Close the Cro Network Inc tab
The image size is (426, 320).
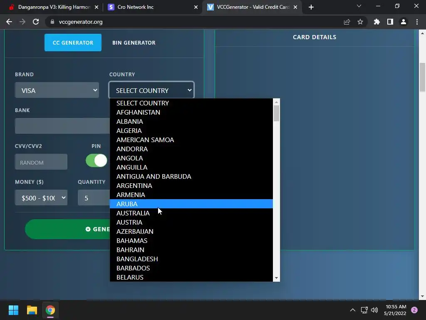point(196,7)
